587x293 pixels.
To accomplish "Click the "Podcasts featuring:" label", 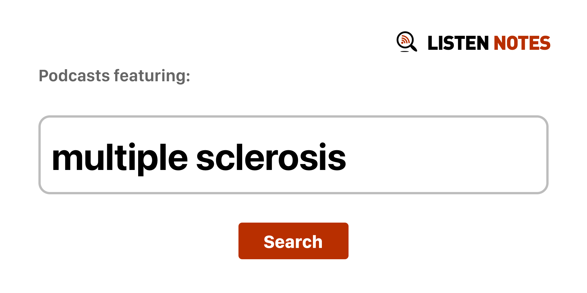I will click(x=114, y=76).
